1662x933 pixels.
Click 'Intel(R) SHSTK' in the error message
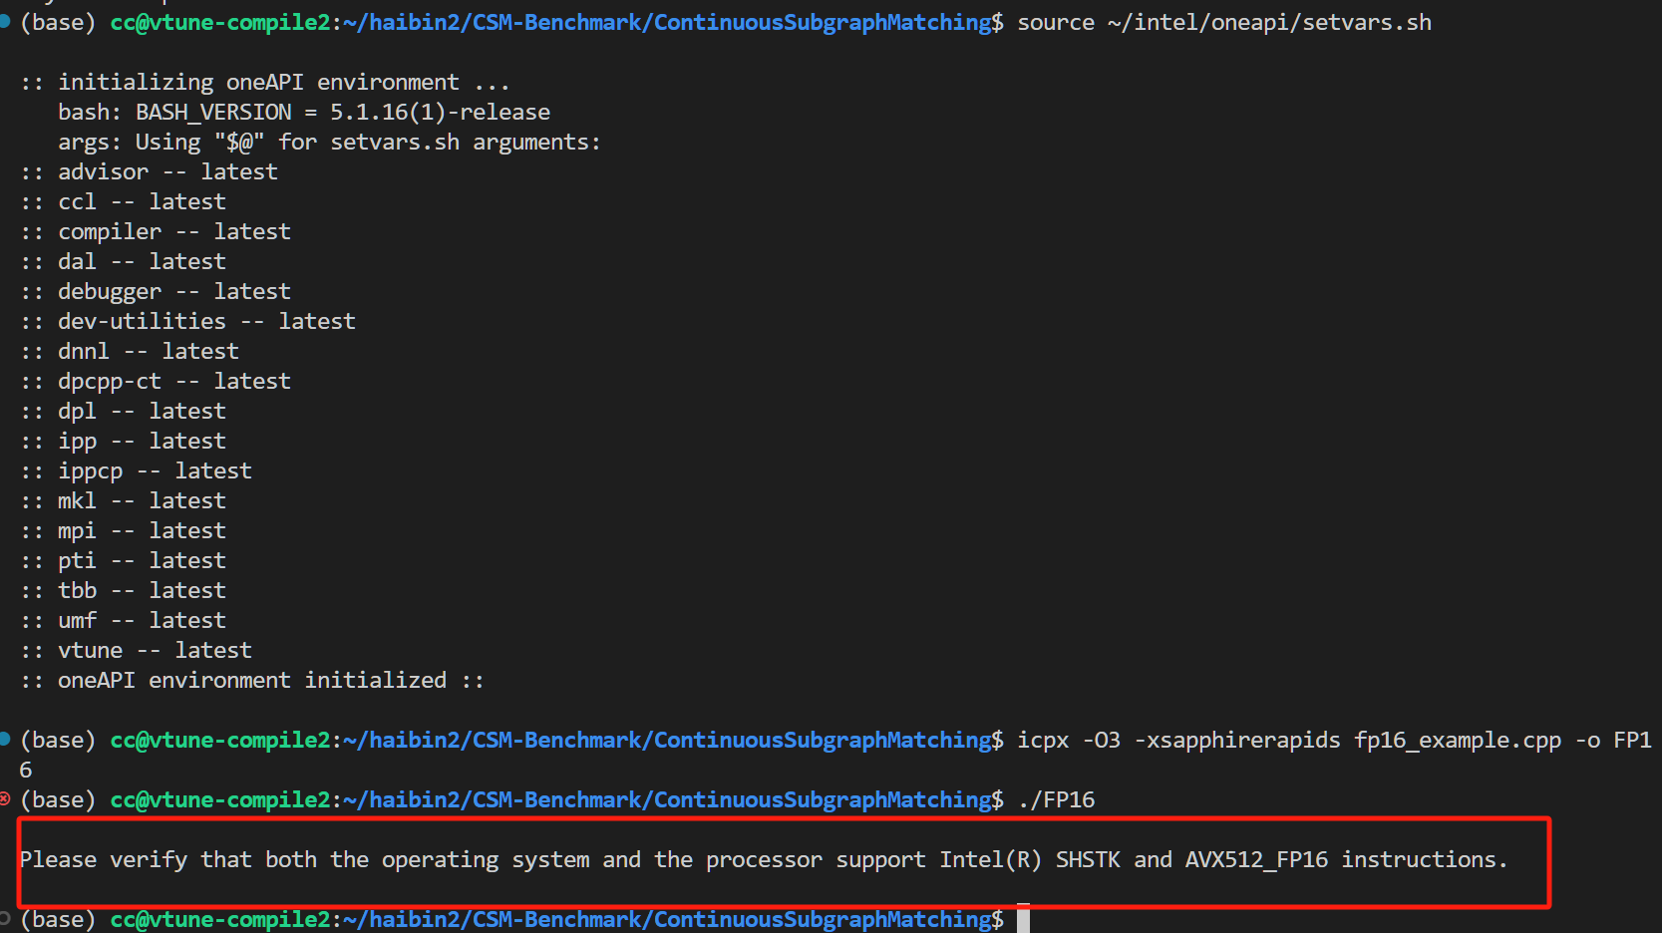coord(1030,859)
